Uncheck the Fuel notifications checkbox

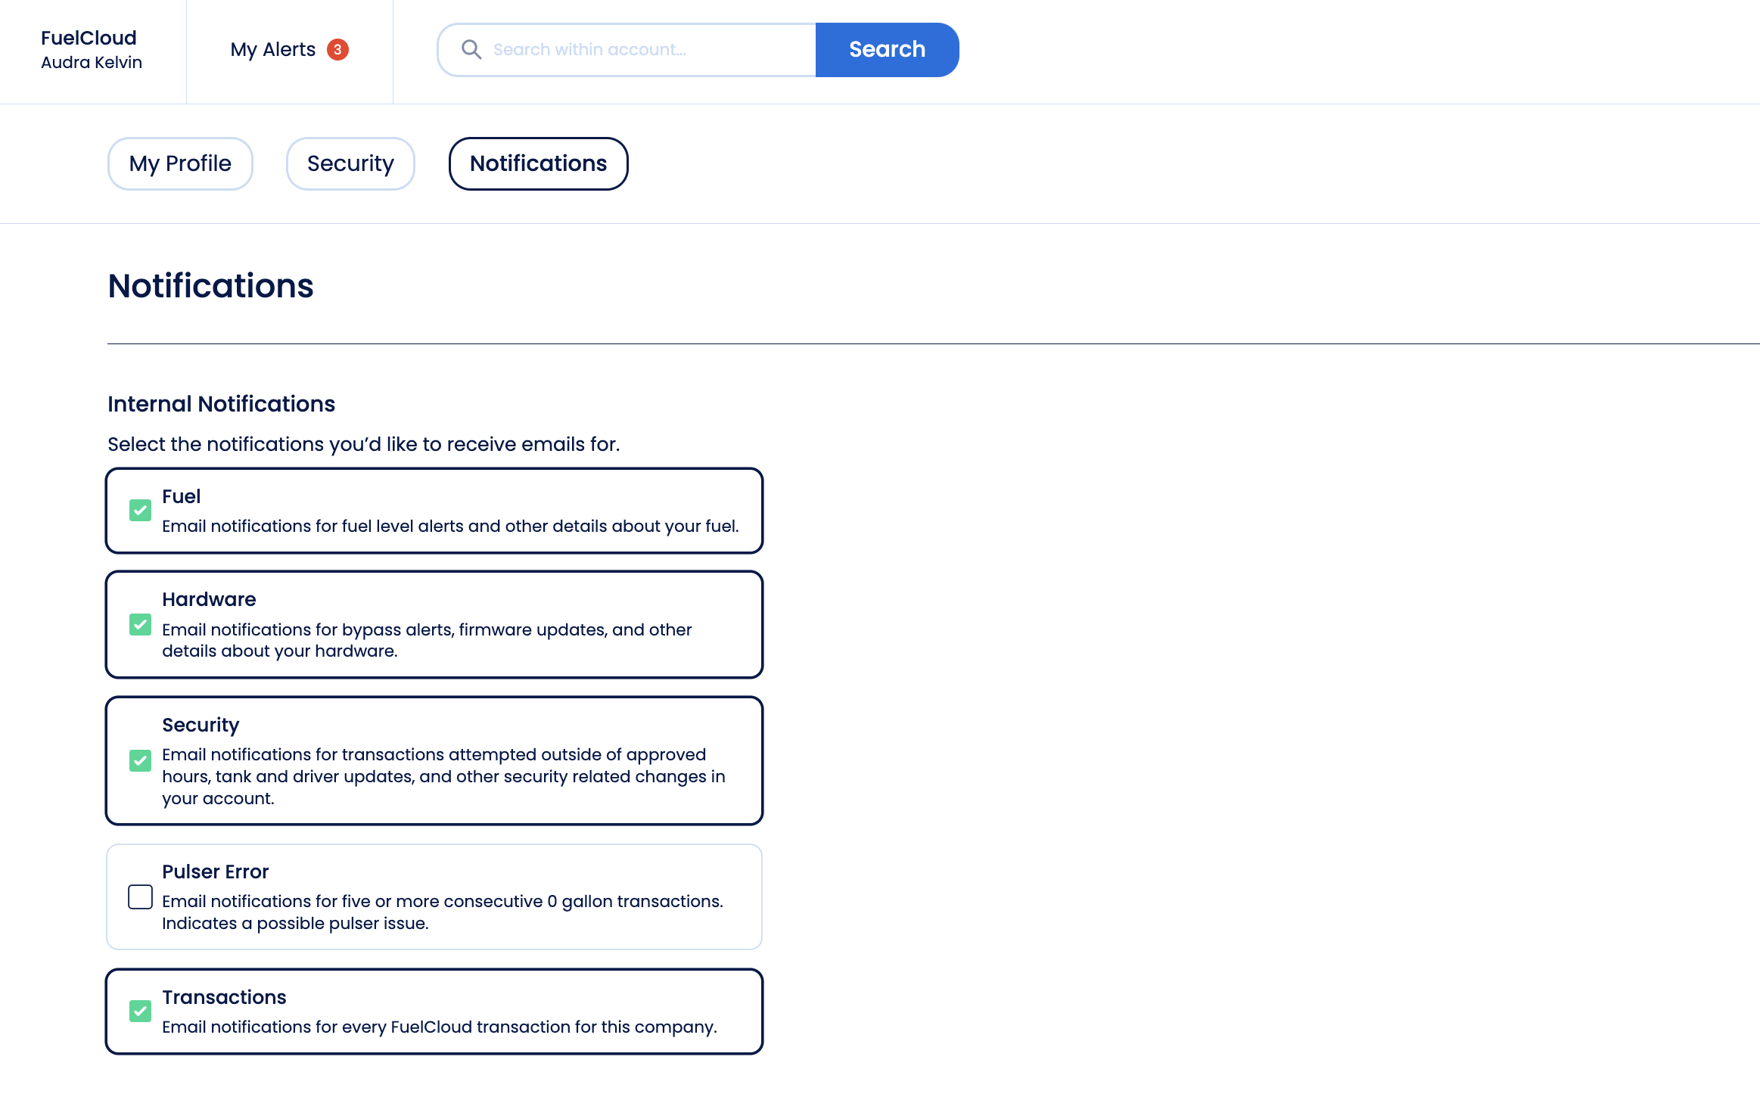140,511
